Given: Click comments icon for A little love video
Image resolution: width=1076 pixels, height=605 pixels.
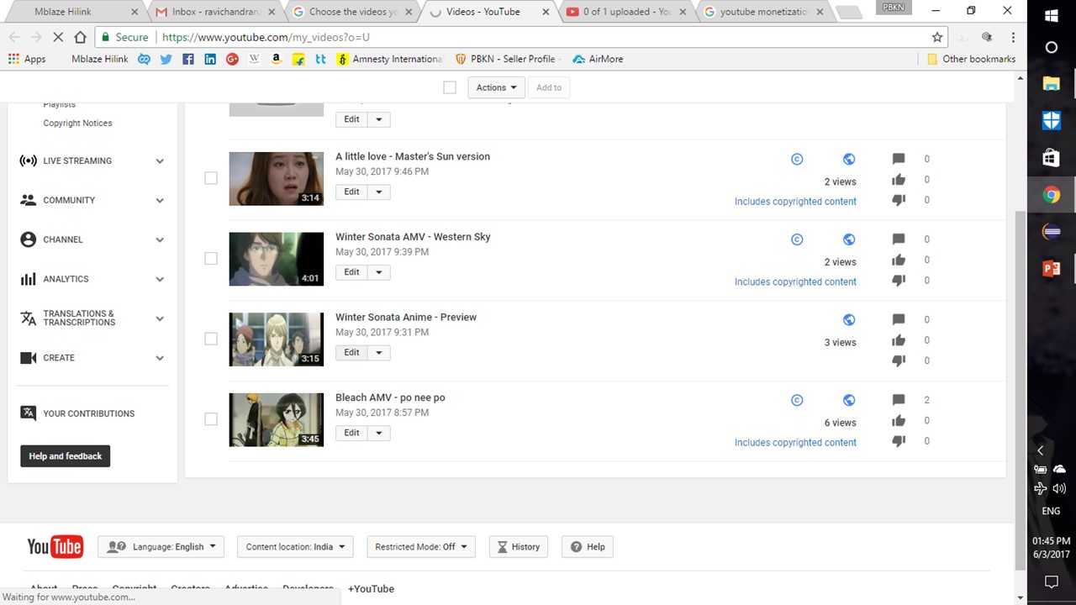Looking at the screenshot, I should [x=899, y=159].
